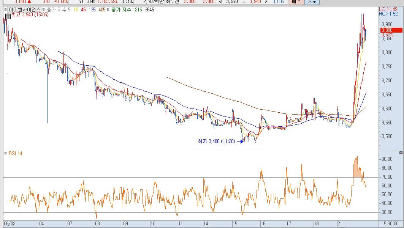This screenshot has height=228, width=404.
Task: Click the 최저 3,480 (11:20) low label
Action: click(x=216, y=141)
